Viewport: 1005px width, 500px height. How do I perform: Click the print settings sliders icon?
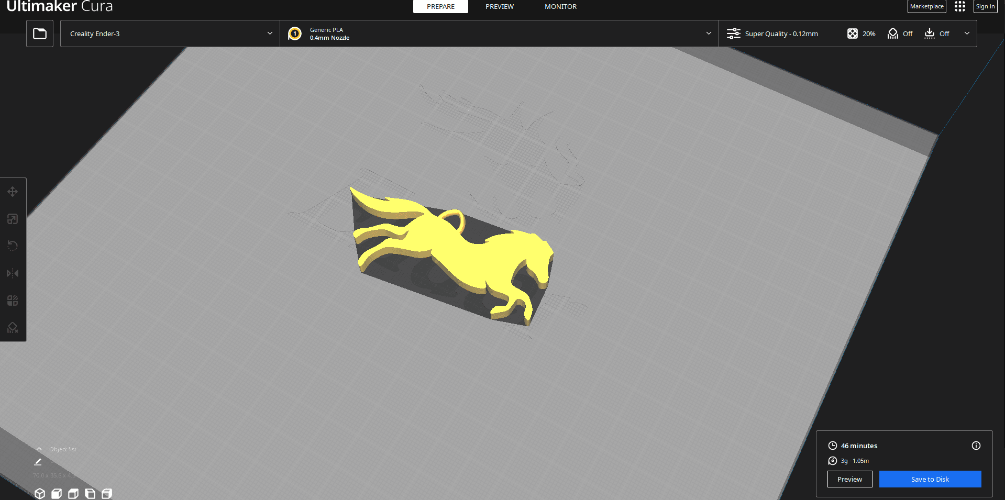(734, 34)
